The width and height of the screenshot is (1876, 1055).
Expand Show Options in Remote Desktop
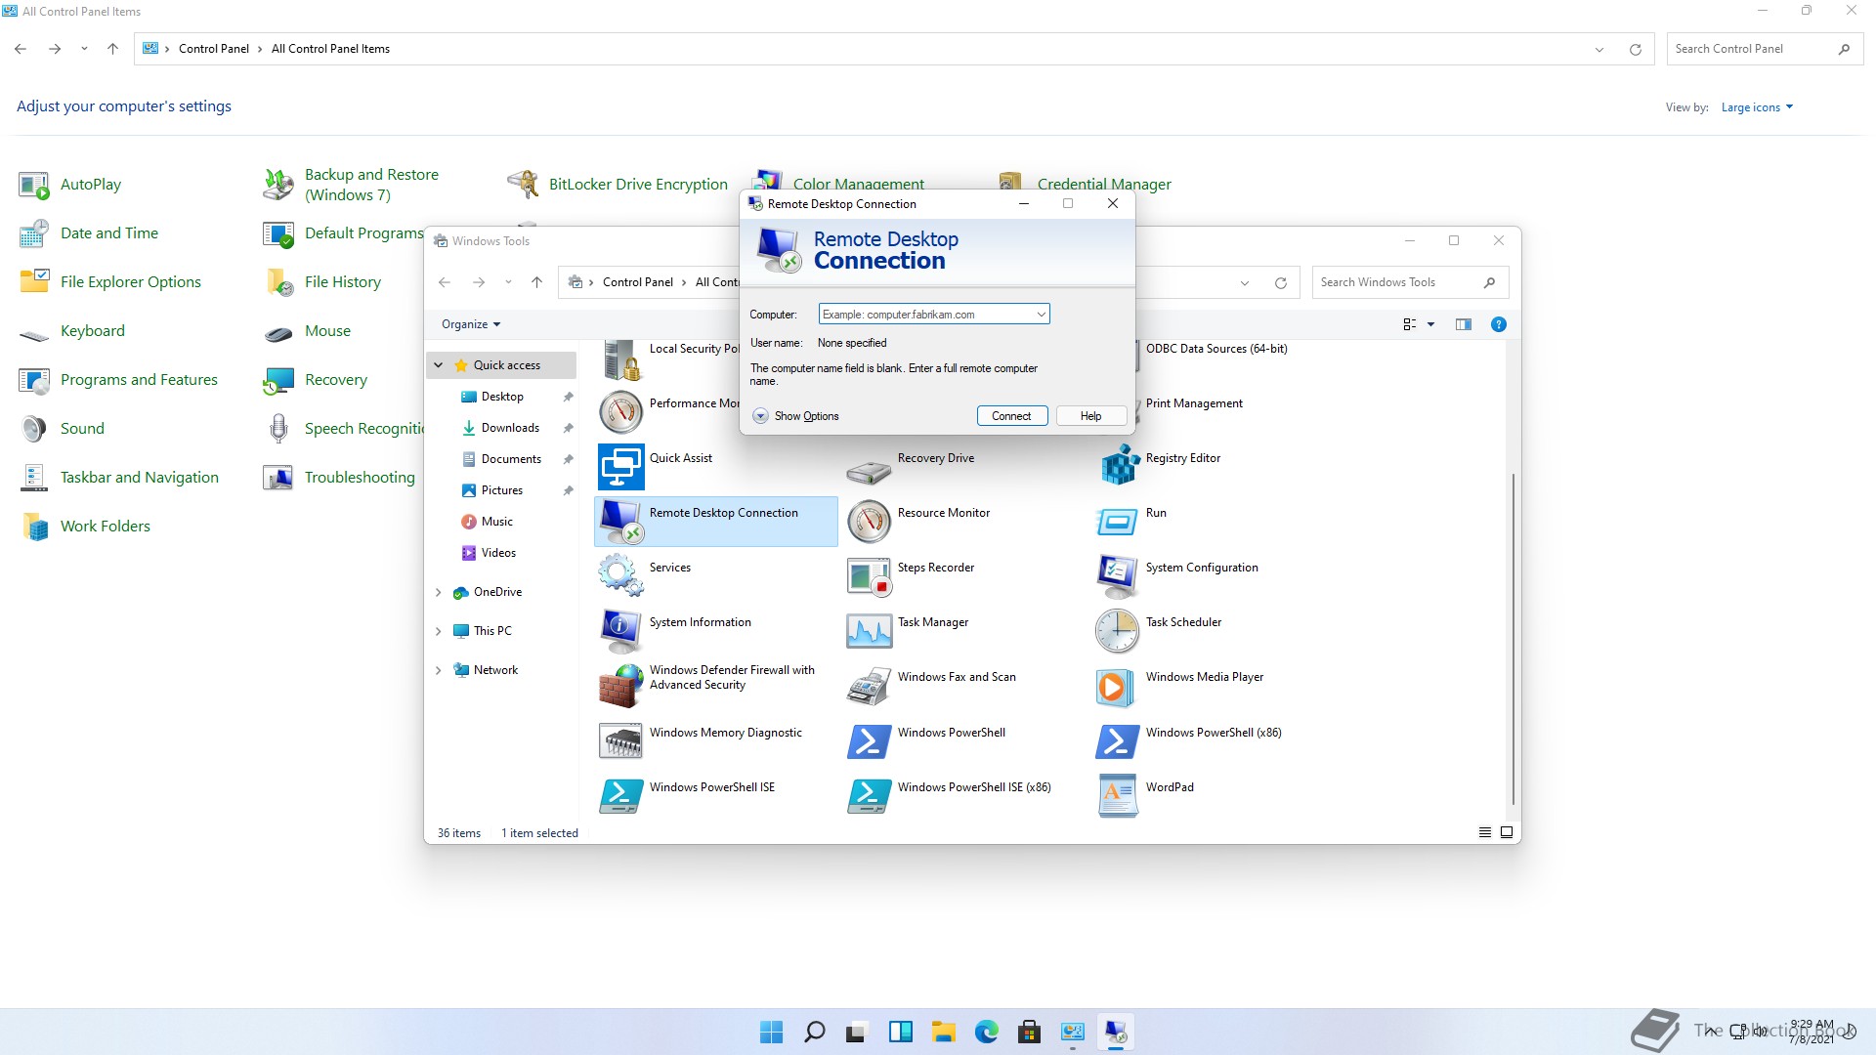pos(796,416)
